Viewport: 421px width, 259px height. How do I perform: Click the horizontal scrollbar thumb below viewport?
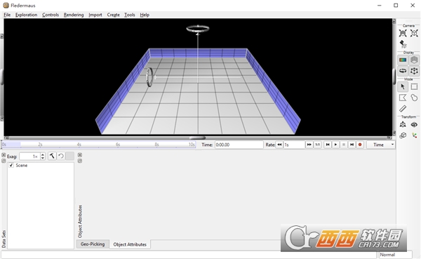pos(197,138)
